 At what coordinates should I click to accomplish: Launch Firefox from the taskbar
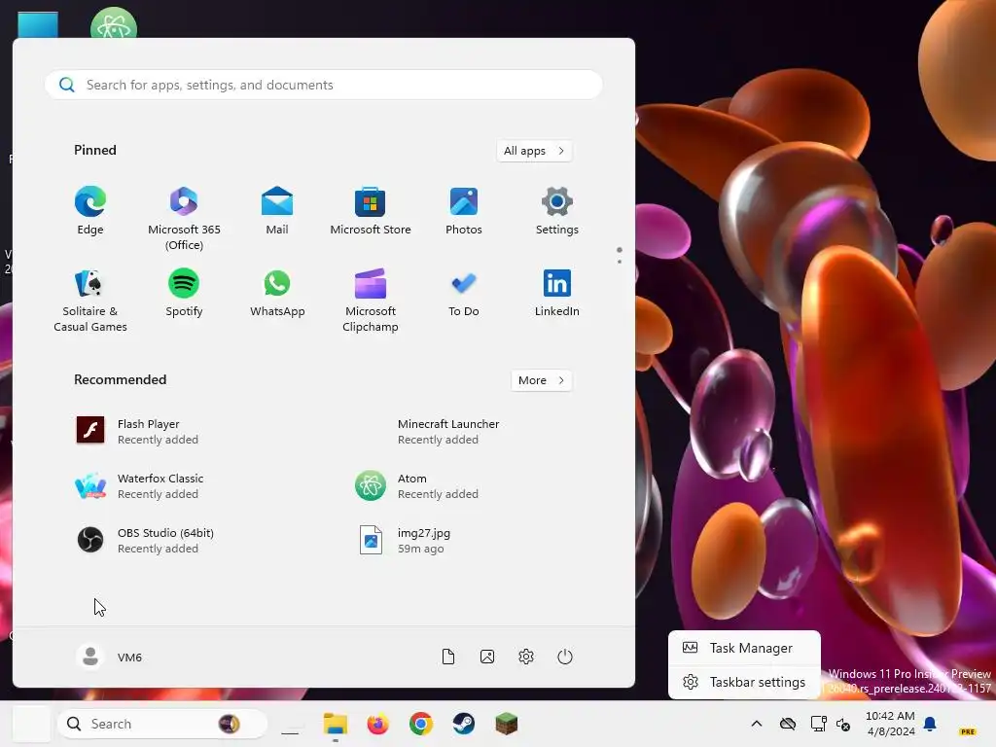[x=378, y=724]
